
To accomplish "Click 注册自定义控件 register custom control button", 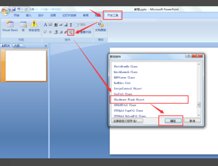I will coord(127,121).
